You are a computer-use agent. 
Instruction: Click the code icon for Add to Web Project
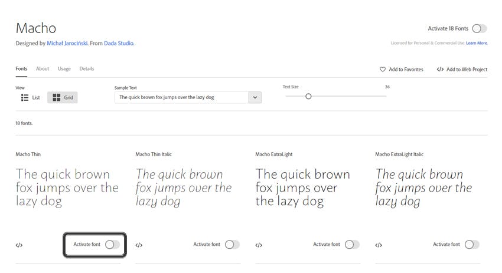click(440, 70)
